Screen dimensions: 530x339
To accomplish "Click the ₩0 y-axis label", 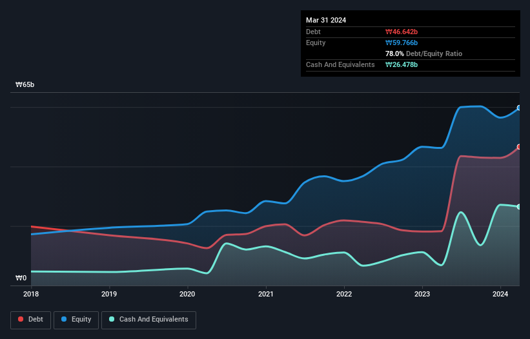I will tap(21, 278).
